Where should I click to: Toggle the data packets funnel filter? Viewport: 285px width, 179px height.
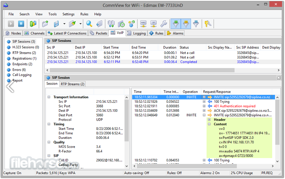(x=176, y=24)
